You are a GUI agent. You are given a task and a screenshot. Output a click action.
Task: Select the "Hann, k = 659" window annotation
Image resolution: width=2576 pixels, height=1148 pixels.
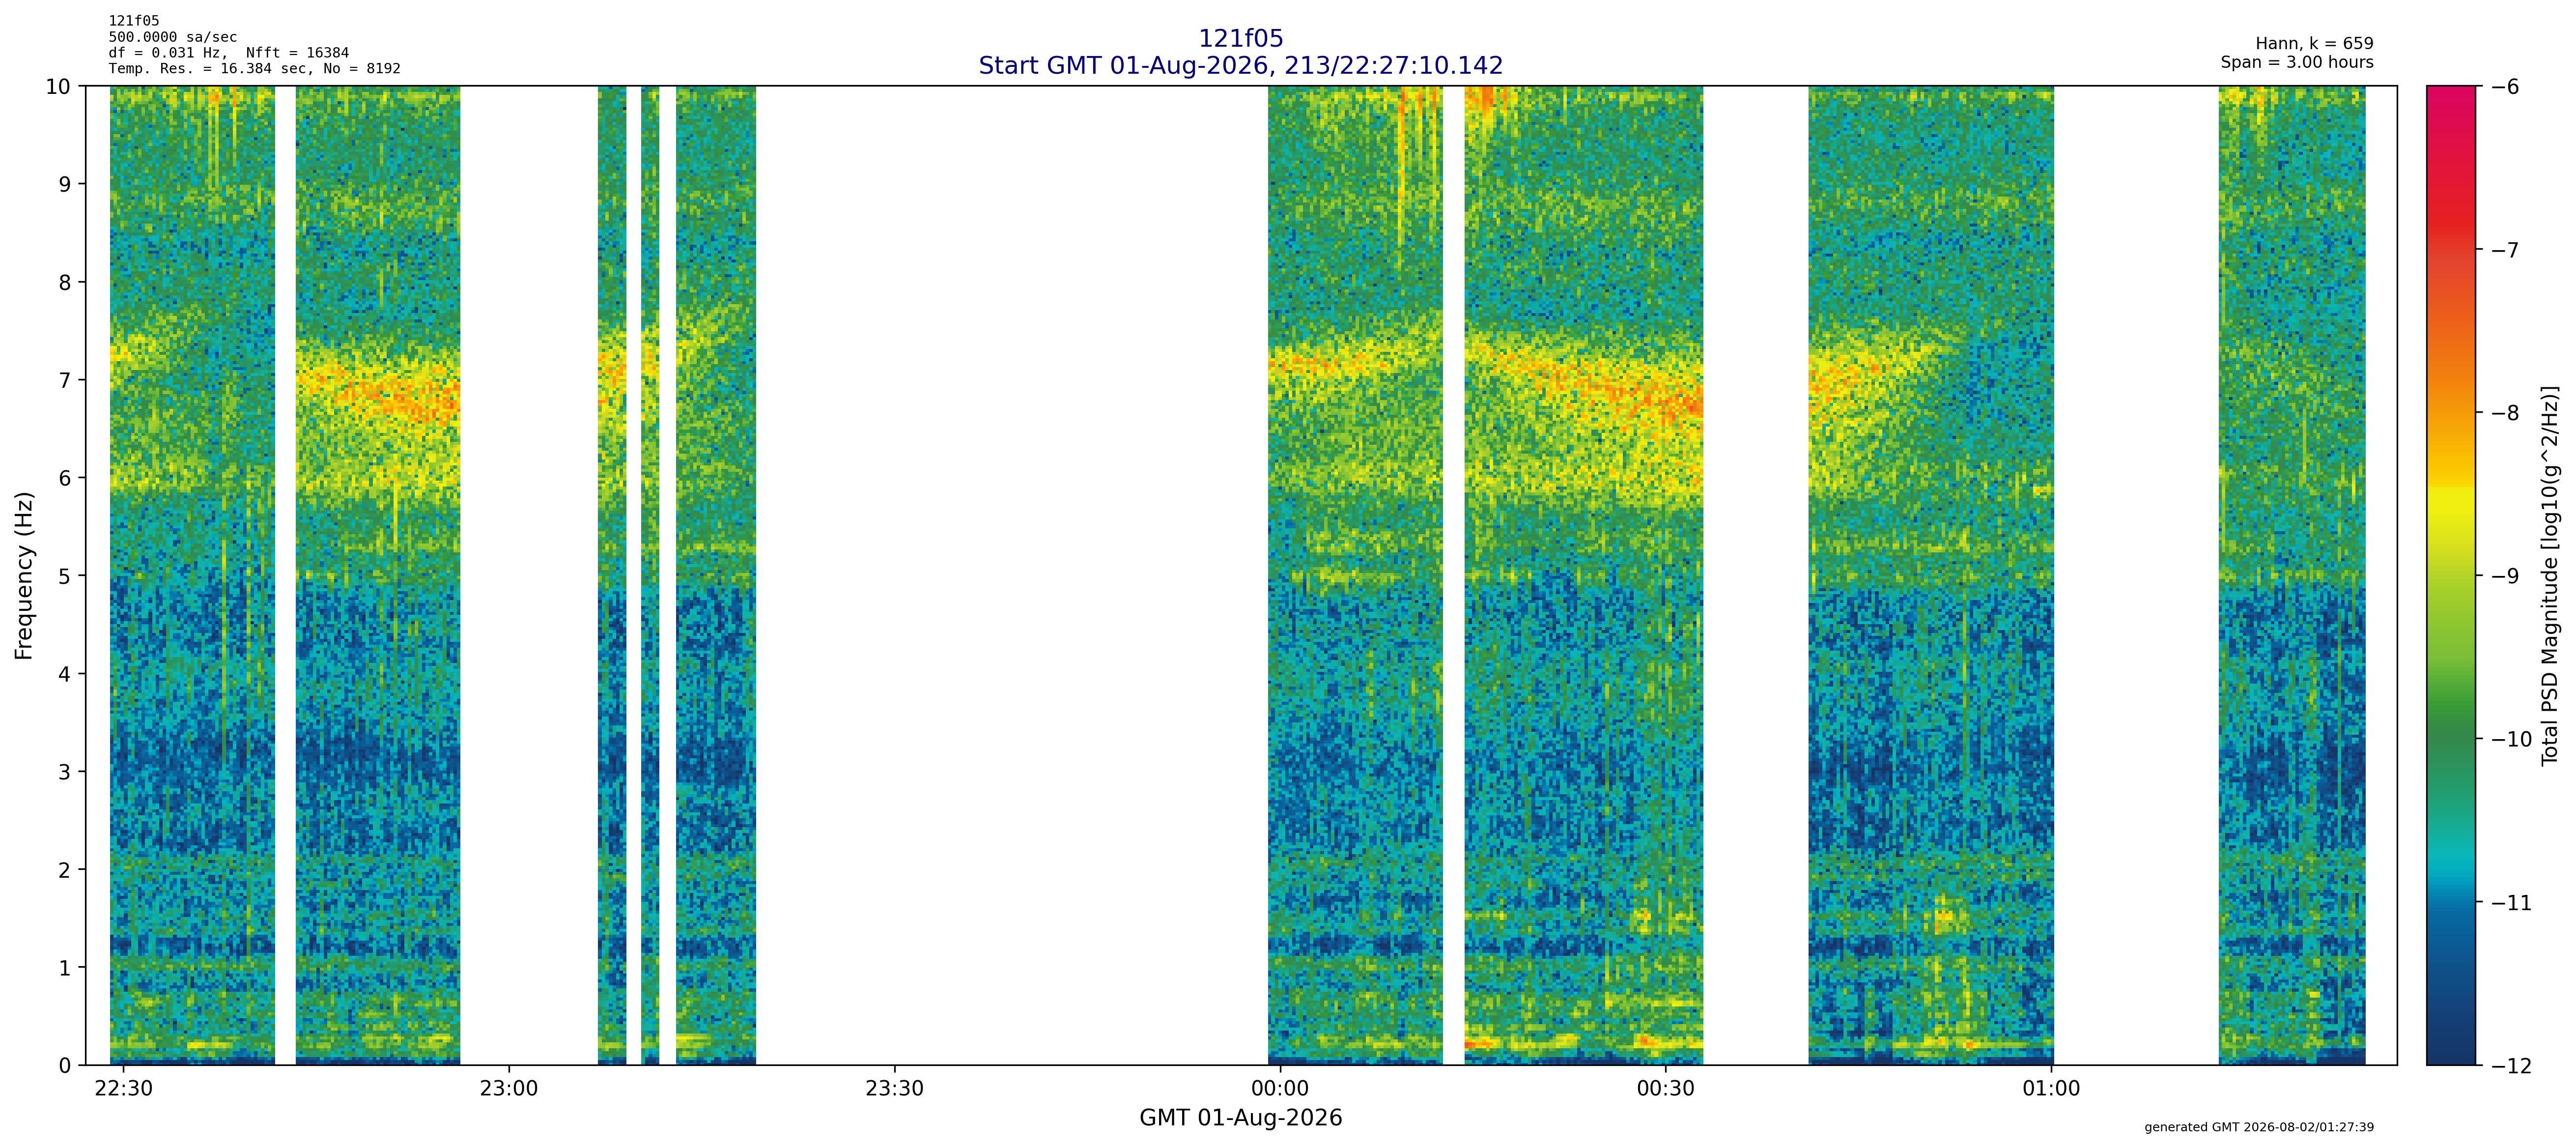[x=2314, y=44]
